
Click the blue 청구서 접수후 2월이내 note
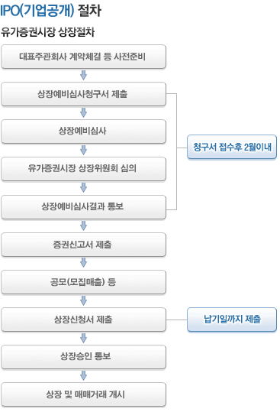click(x=232, y=147)
